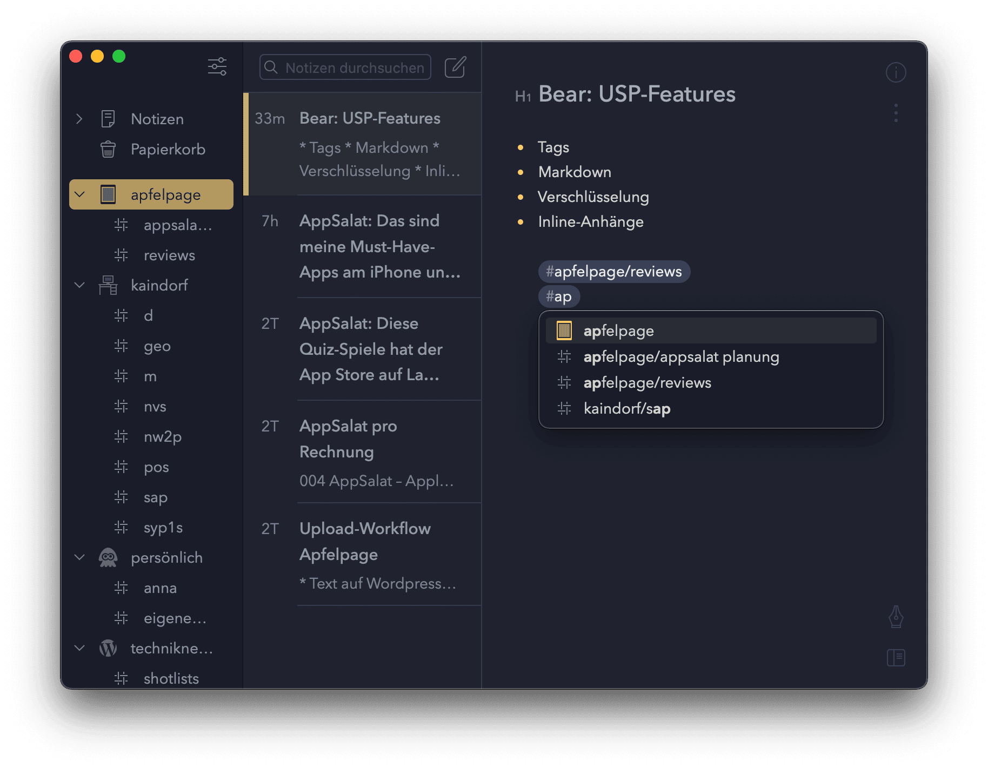Click the orange bullet before Markdown
The image size is (988, 769).
(x=520, y=172)
